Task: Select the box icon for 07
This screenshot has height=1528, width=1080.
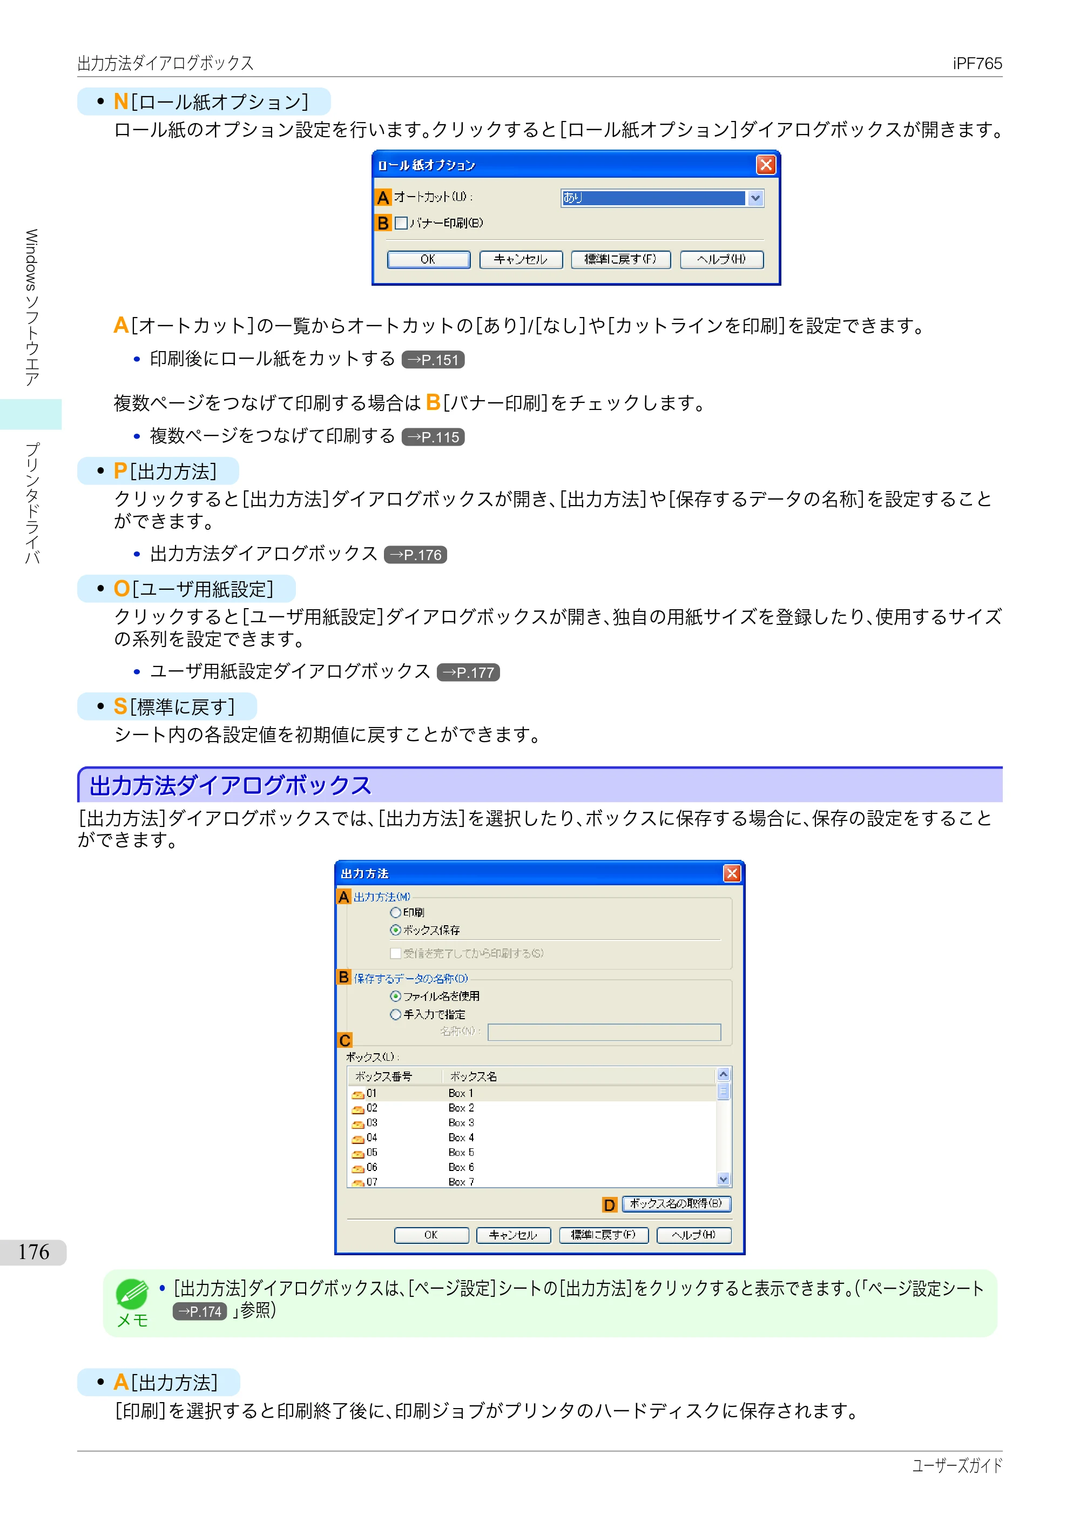Action: click(x=358, y=1183)
